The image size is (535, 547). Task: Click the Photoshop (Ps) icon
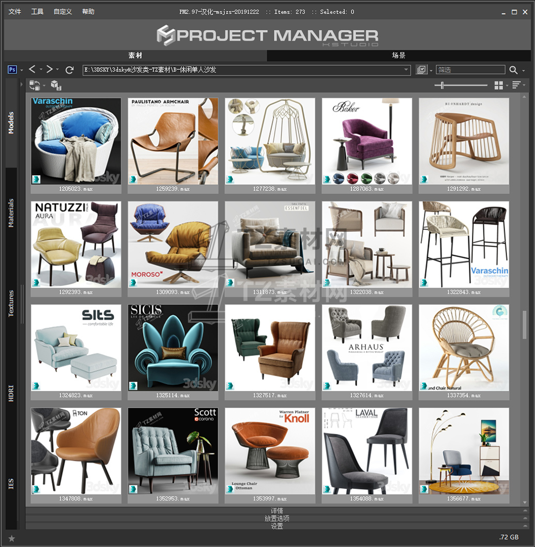coord(12,69)
